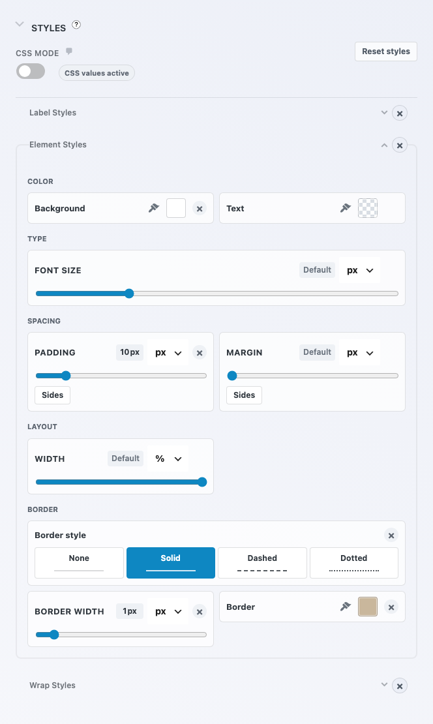Click the CSS MODE comment bubble icon
Image resolution: width=433 pixels, height=724 pixels.
(x=68, y=51)
